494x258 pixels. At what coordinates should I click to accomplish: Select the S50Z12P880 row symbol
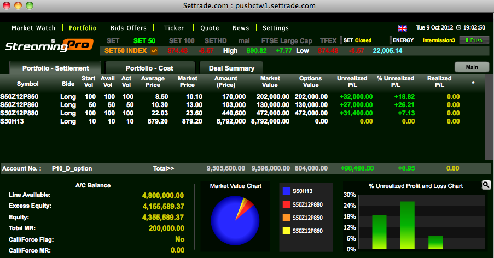(x=19, y=113)
